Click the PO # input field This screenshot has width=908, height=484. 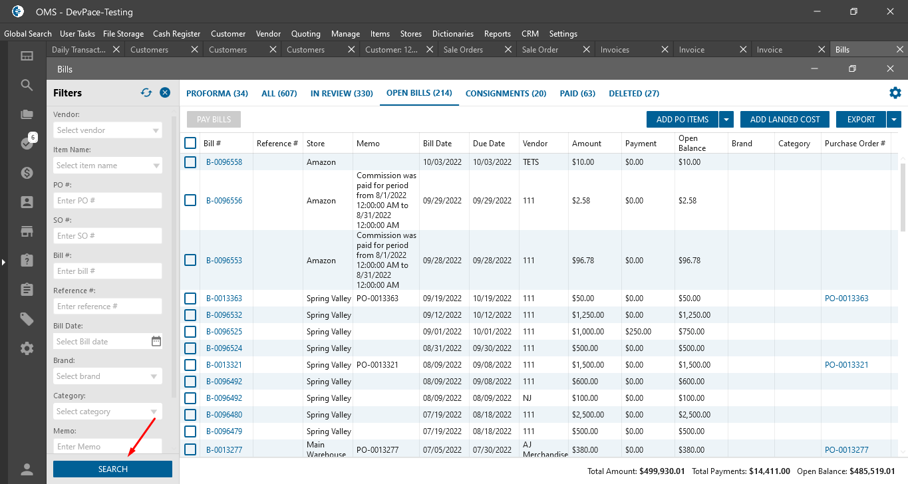point(108,201)
